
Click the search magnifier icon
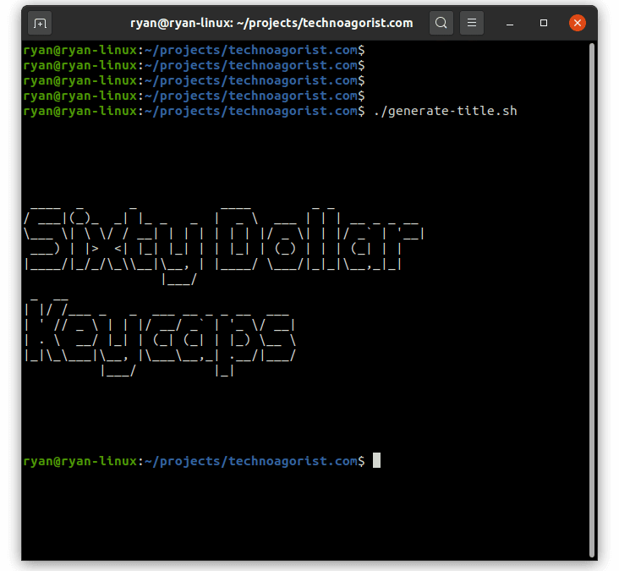[x=441, y=24]
